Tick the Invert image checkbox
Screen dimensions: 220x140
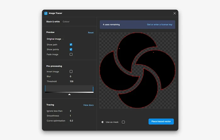click(71, 72)
